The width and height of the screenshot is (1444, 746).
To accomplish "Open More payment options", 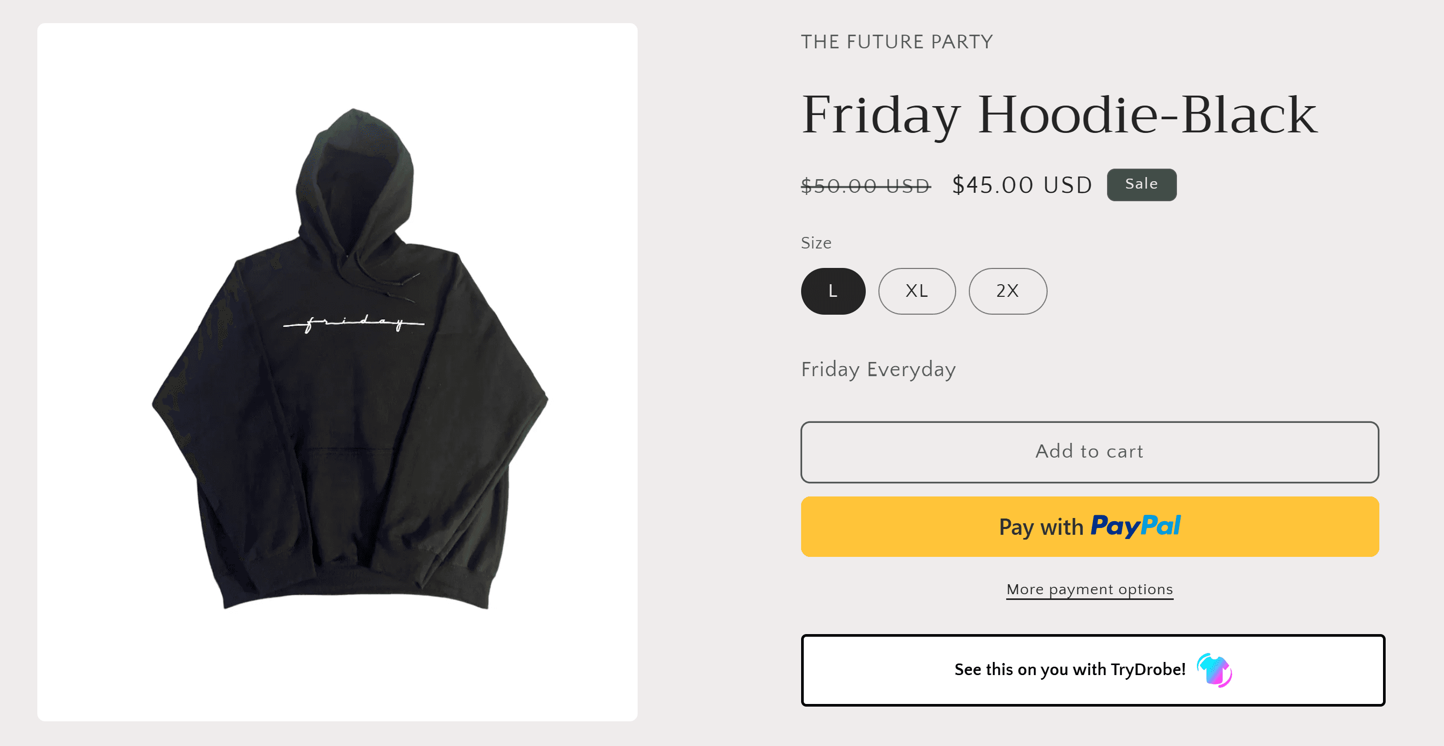I will pos(1088,589).
